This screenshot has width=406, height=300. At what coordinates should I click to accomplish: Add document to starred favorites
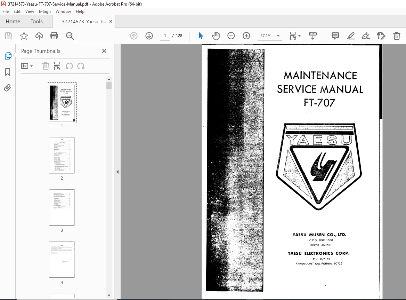click(24, 36)
